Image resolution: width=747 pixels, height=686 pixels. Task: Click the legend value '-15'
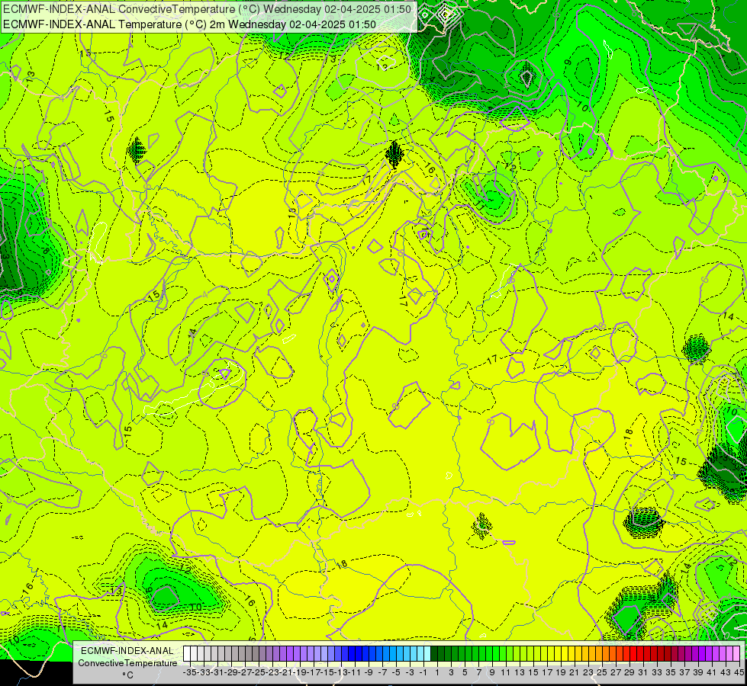tap(328, 673)
